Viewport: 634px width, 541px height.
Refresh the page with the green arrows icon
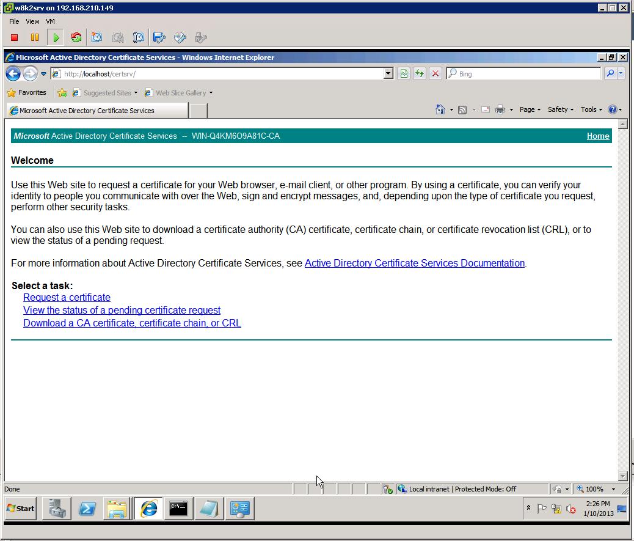pyautogui.click(x=419, y=73)
